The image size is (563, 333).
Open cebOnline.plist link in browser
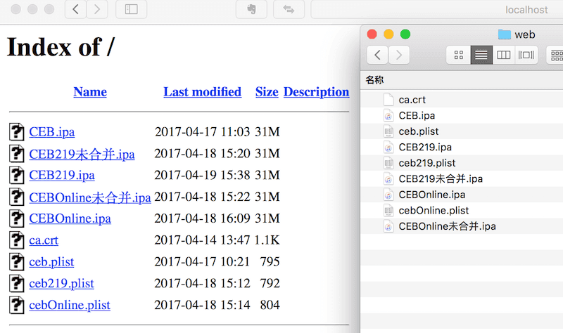coord(70,305)
